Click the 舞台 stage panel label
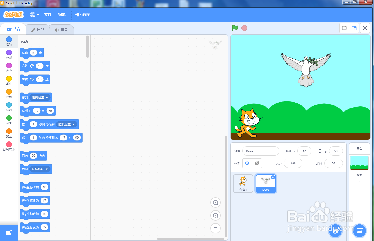374x241 pixels. 359,149
